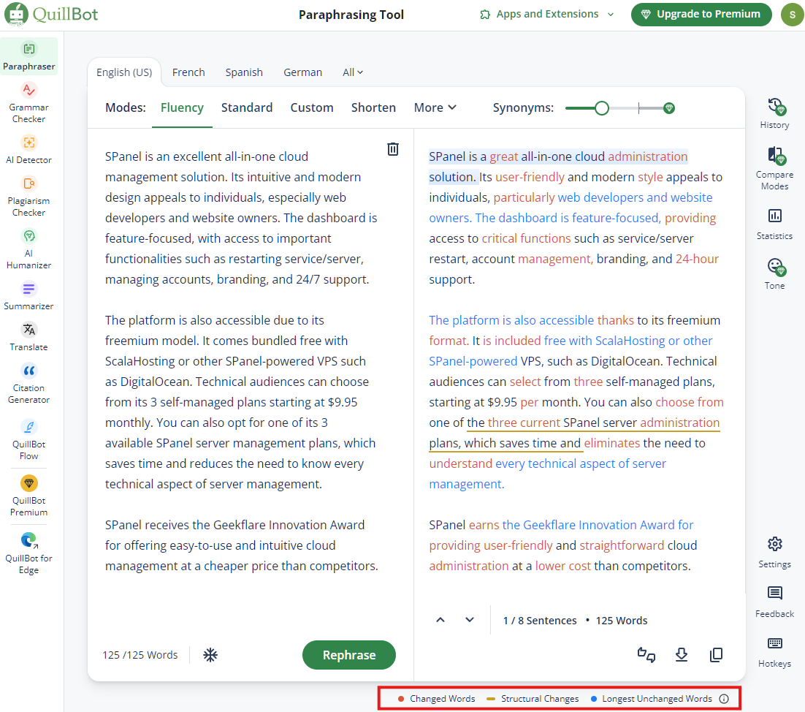Click the Structural Changes legend item
805x712 pixels.
(533, 699)
